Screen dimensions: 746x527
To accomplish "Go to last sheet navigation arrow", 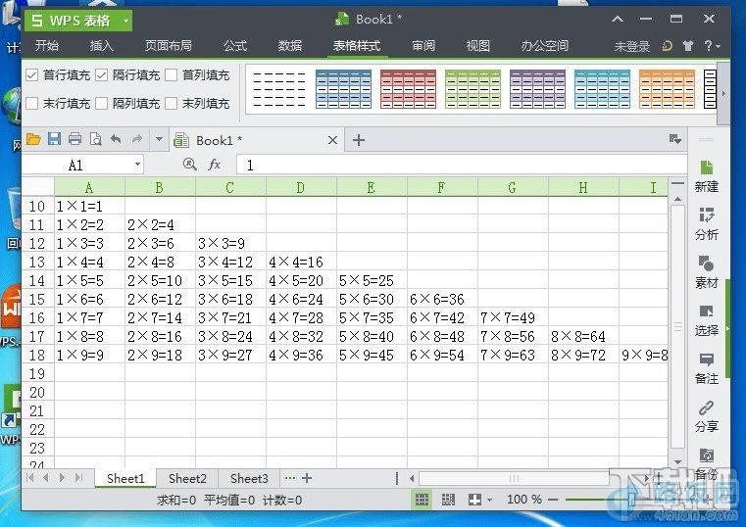I will point(79,478).
